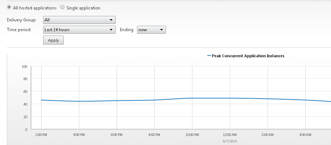Click the Peak Concurrent Application Instances legend label

click(x=248, y=56)
